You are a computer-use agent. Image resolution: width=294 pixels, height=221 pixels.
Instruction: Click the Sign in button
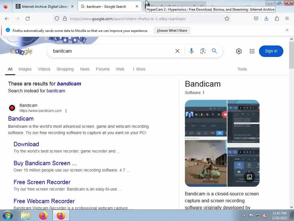271,51
